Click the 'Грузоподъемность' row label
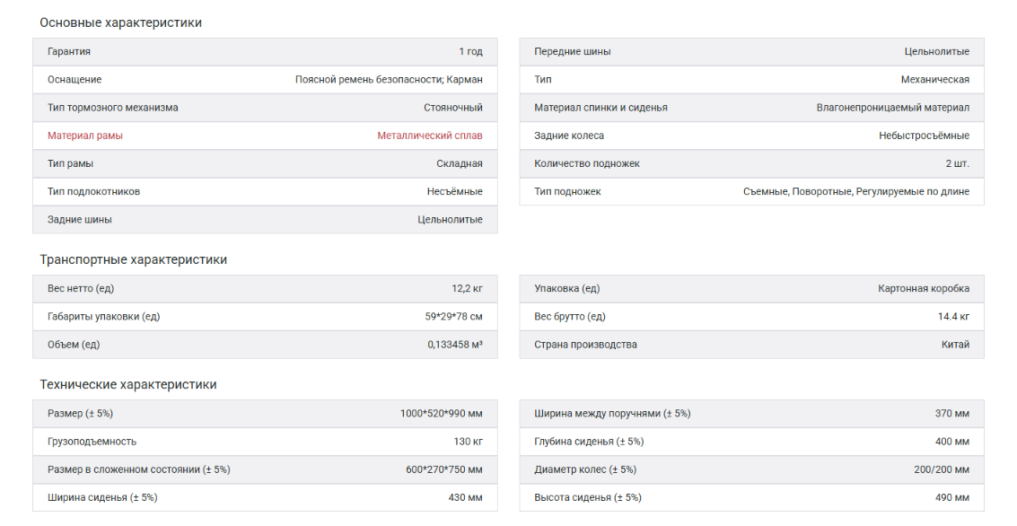The height and width of the screenshot is (526, 1017). tap(92, 442)
